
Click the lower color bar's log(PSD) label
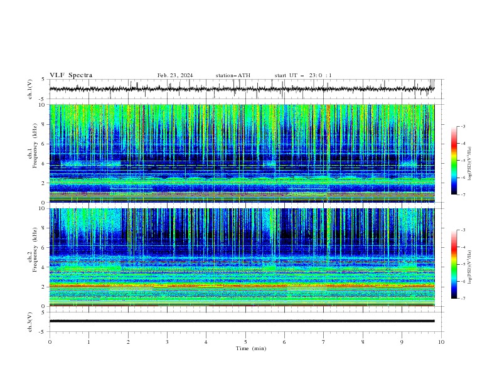point(470,267)
